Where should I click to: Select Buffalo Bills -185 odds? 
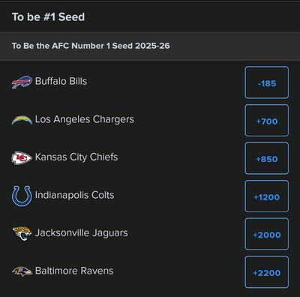pyautogui.click(x=267, y=82)
